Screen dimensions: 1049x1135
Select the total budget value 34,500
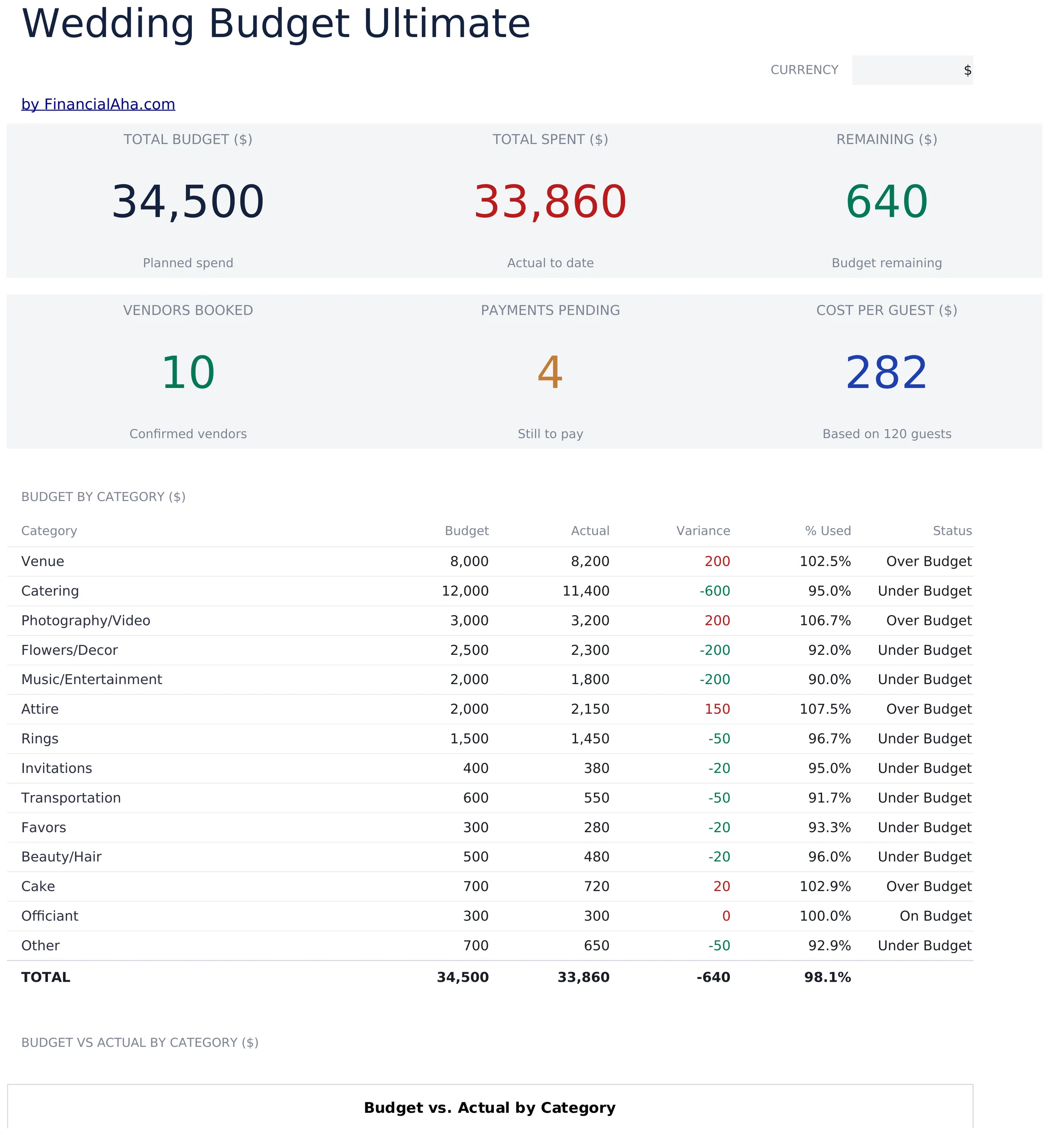(x=188, y=202)
